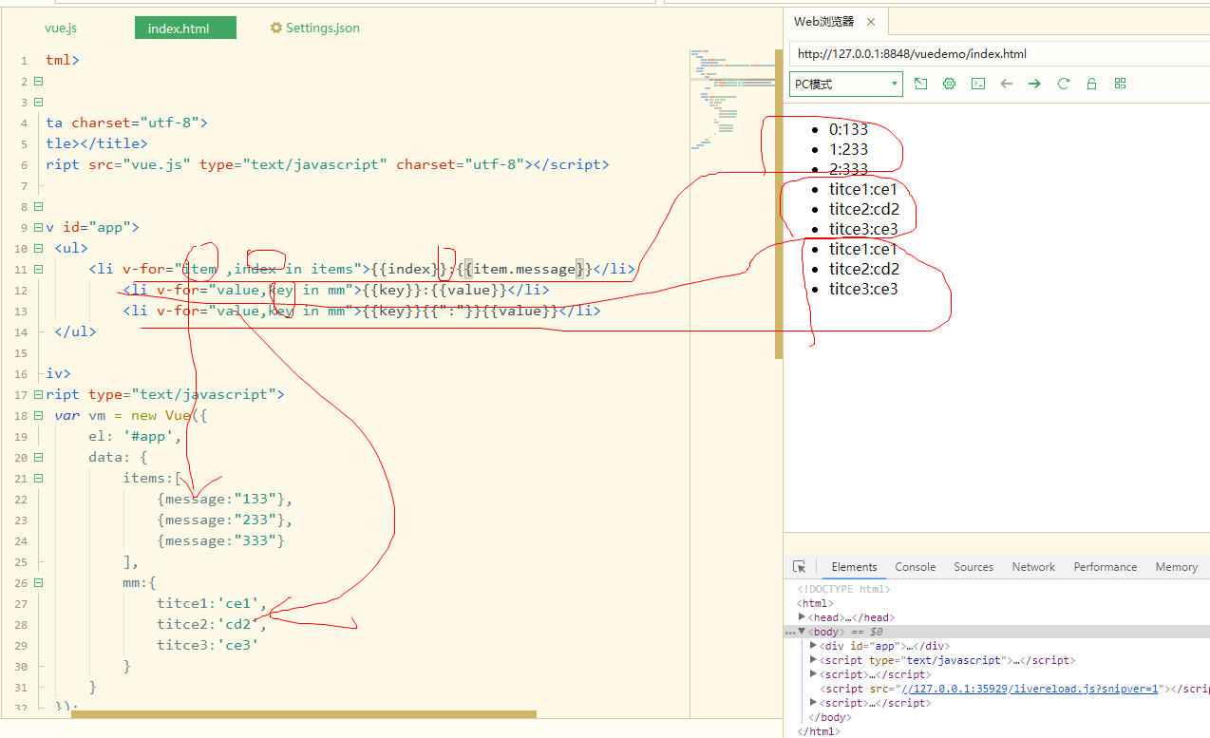The image size is (1210, 738).
Task: Collapse the data fold at line 20
Action: point(38,457)
